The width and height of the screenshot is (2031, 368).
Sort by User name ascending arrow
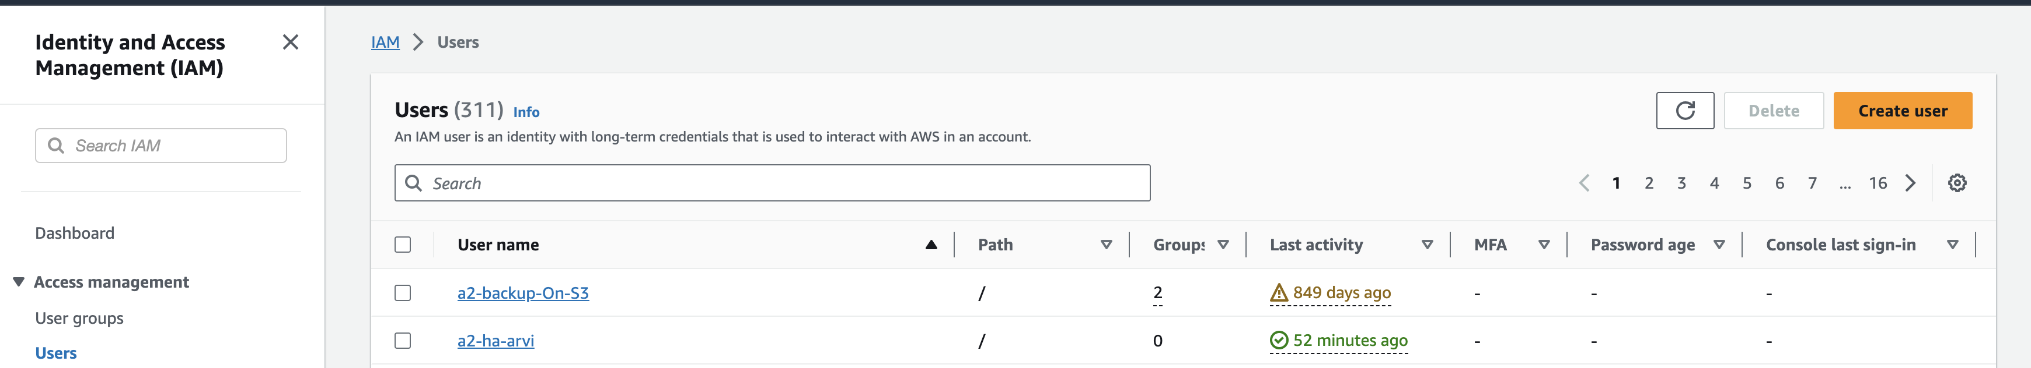pyautogui.click(x=930, y=245)
